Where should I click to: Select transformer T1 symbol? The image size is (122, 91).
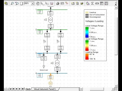[51, 20]
